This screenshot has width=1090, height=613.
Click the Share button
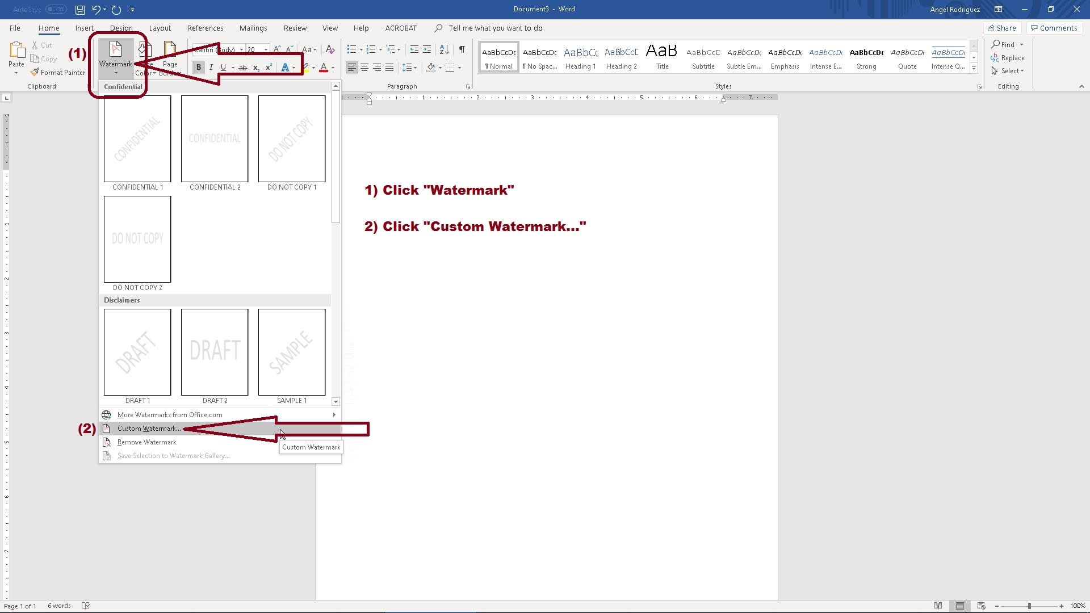coord(1002,28)
